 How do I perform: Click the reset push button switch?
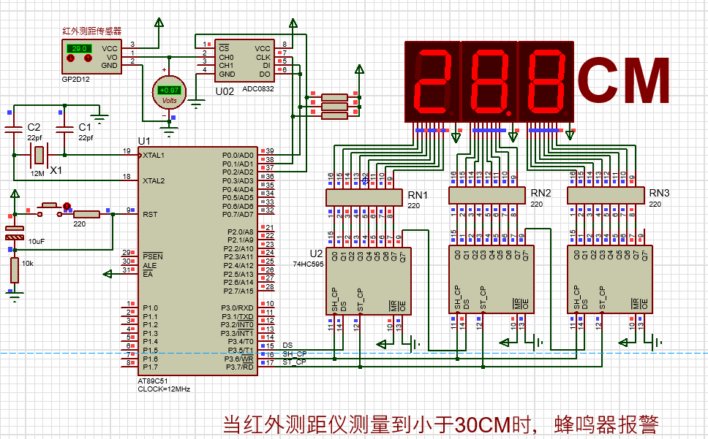[50, 210]
